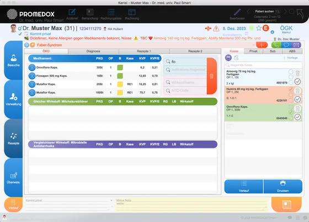309x222 pixels.
Task: Toggle the top circle checkbox for Aimovig
Action: tap(291, 71)
